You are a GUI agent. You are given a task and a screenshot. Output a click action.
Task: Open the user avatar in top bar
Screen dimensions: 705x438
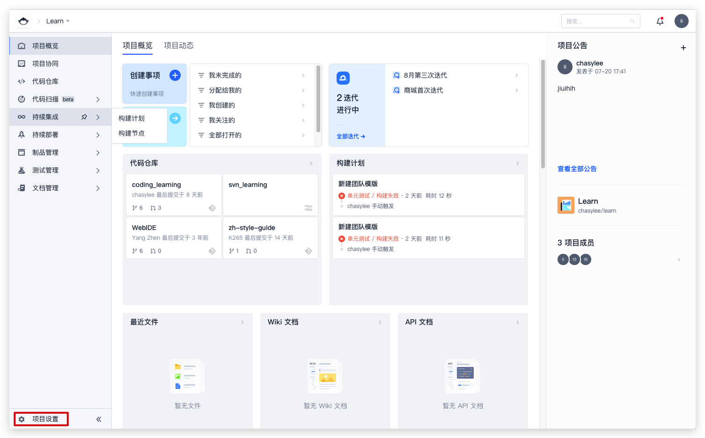coord(681,21)
